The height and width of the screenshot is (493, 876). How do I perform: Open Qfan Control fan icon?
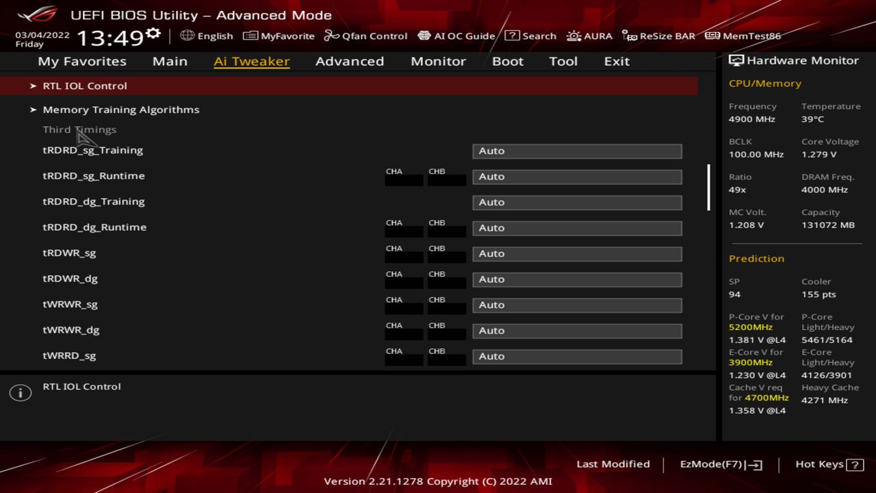[331, 36]
